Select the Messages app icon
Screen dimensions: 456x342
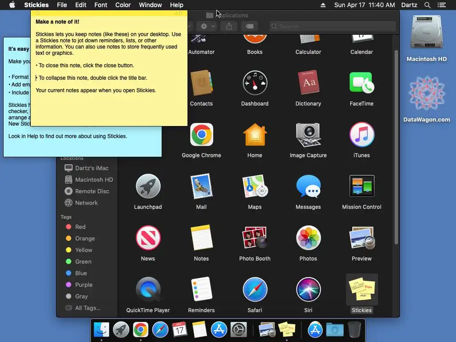click(308, 187)
